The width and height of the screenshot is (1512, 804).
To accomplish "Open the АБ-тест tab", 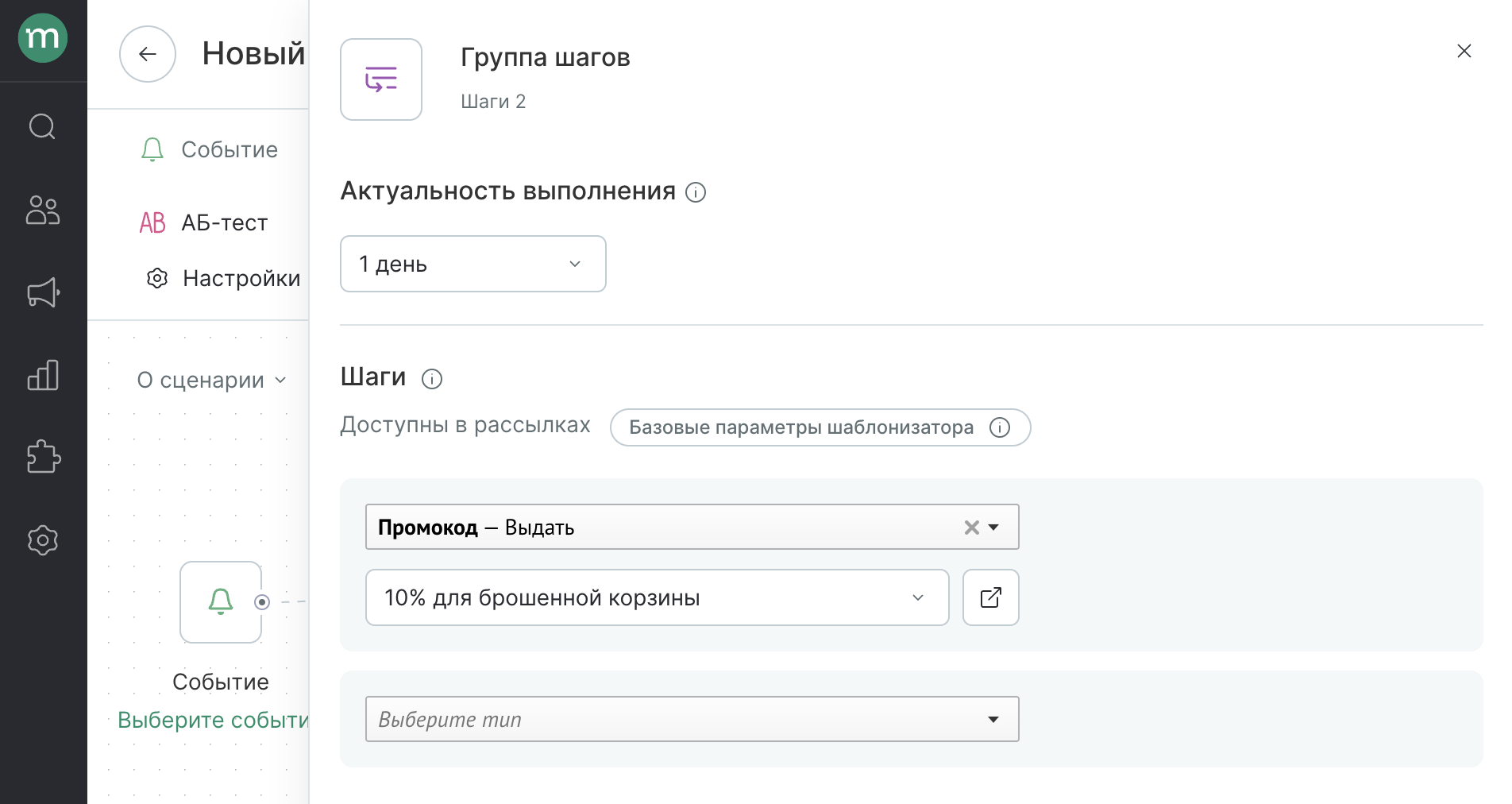I will [x=225, y=222].
